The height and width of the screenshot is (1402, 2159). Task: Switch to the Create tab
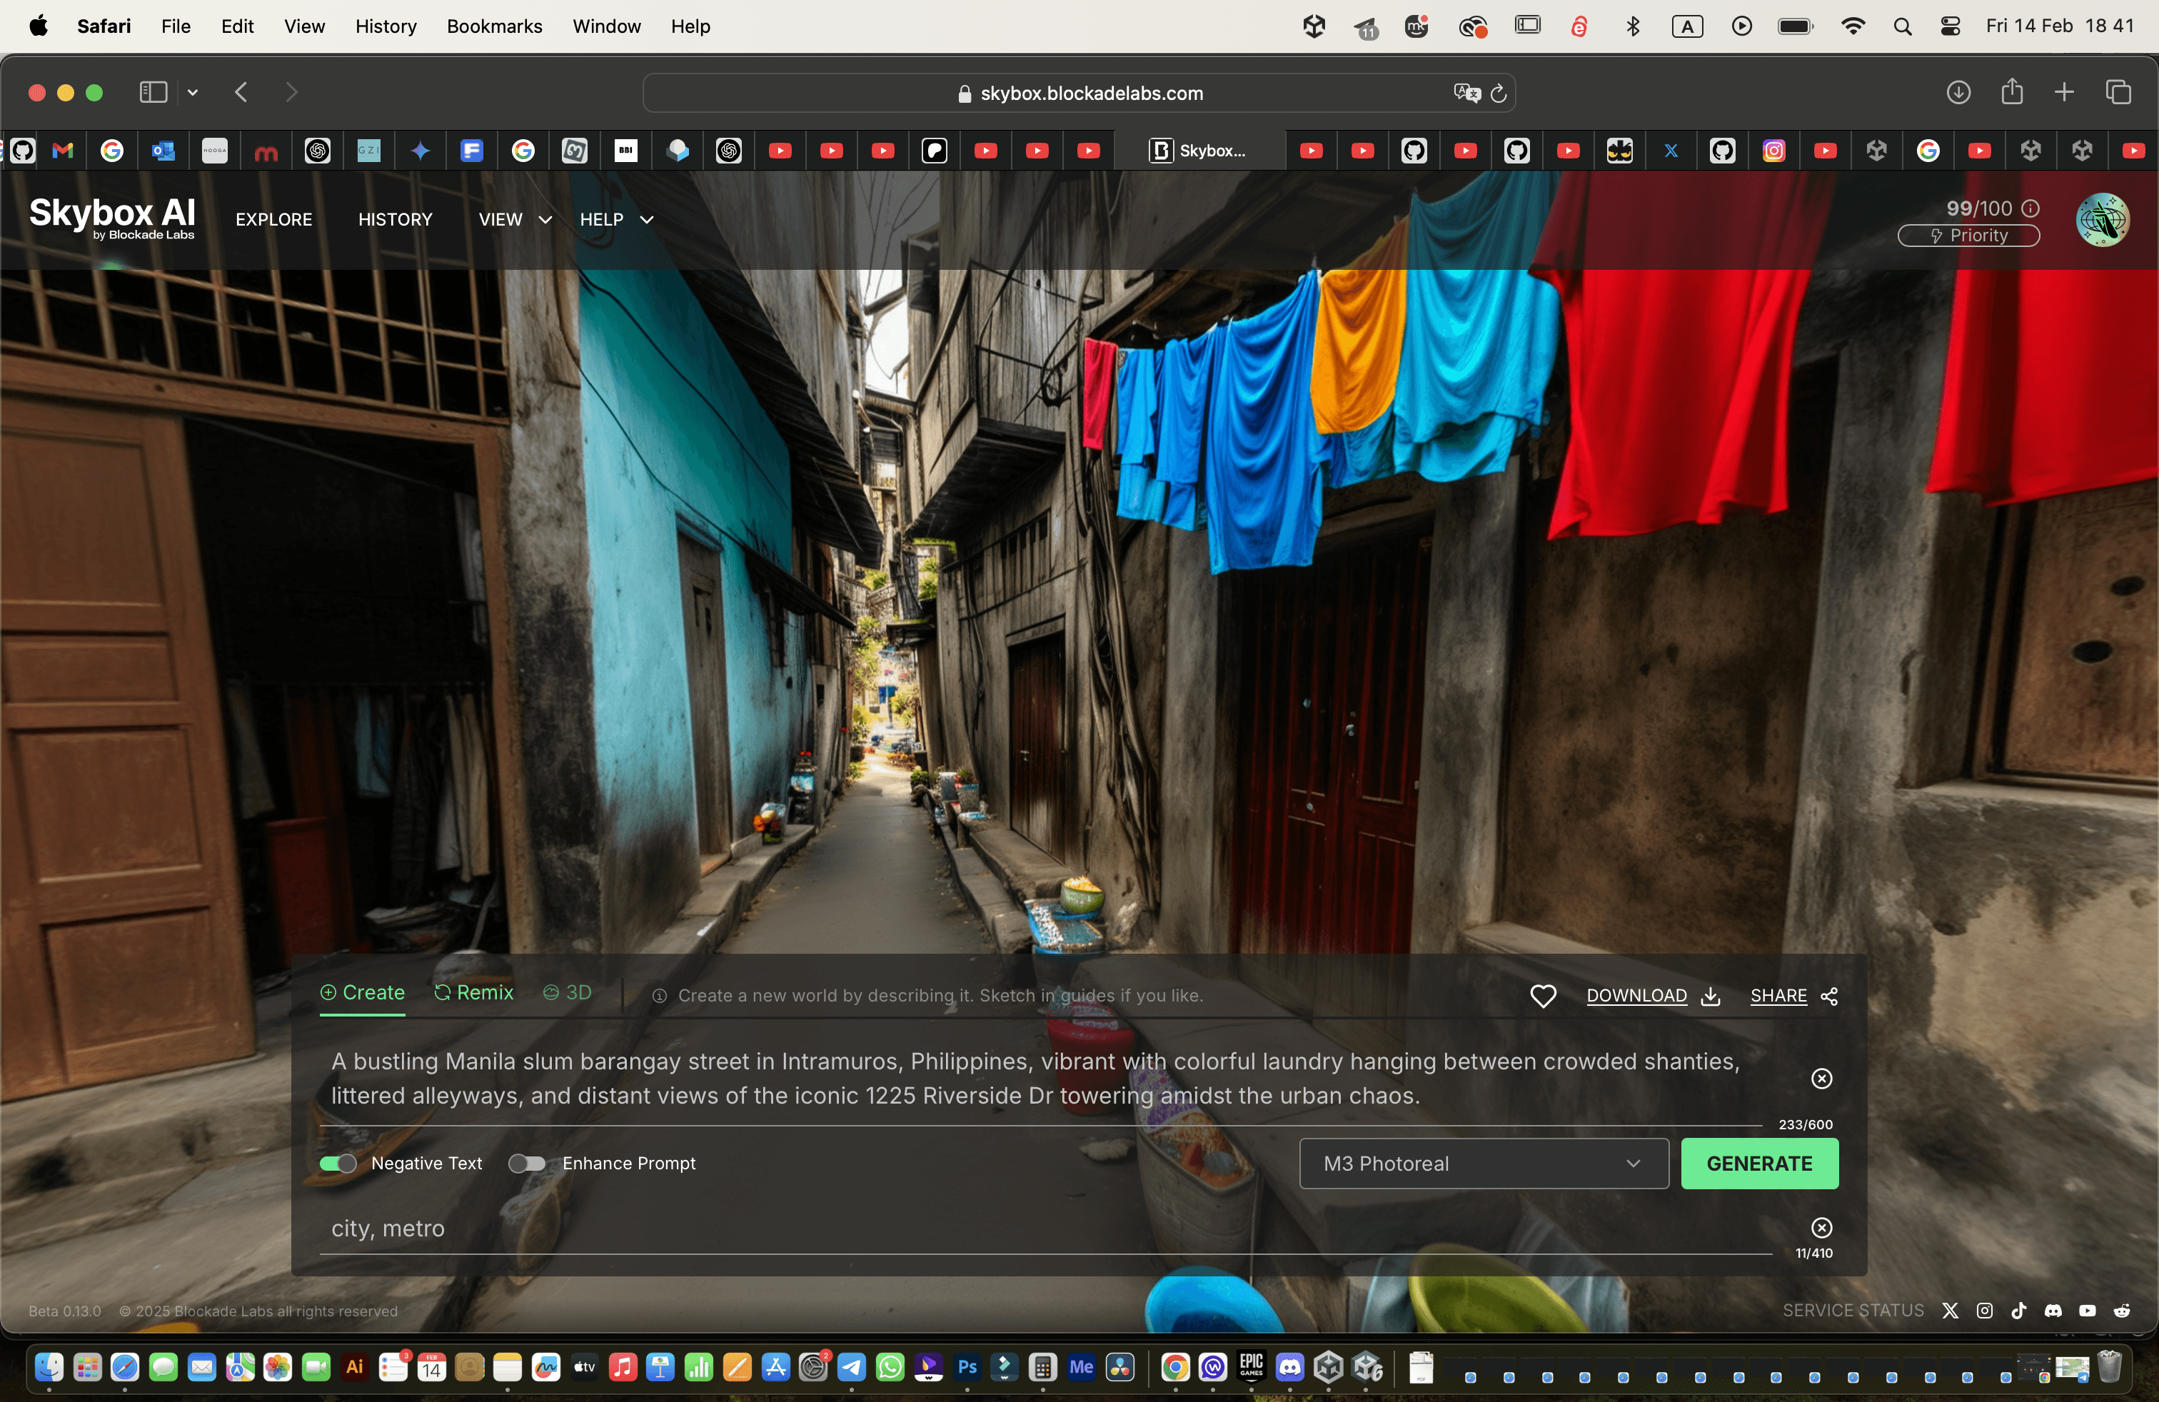(x=362, y=993)
